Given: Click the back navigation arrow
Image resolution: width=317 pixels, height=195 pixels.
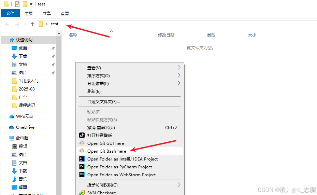Looking at the screenshot, I should click(x=7, y=24).
